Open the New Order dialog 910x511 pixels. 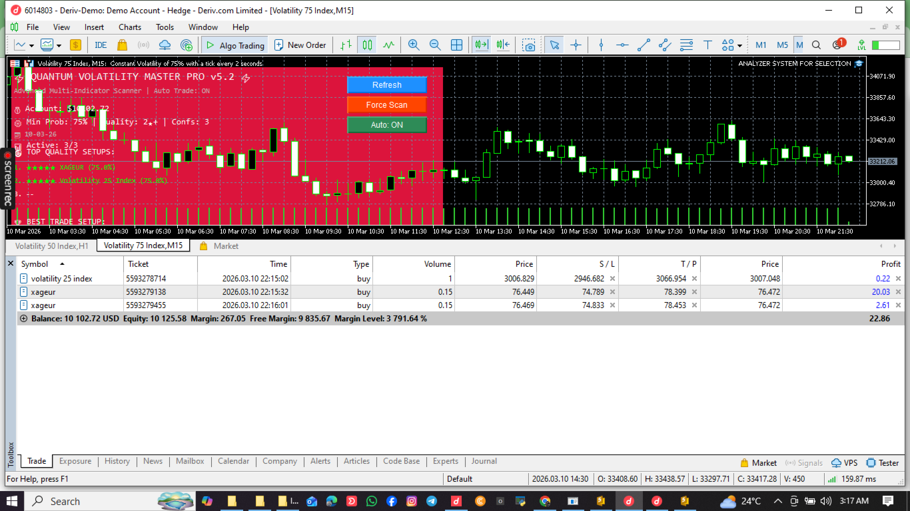300,45
